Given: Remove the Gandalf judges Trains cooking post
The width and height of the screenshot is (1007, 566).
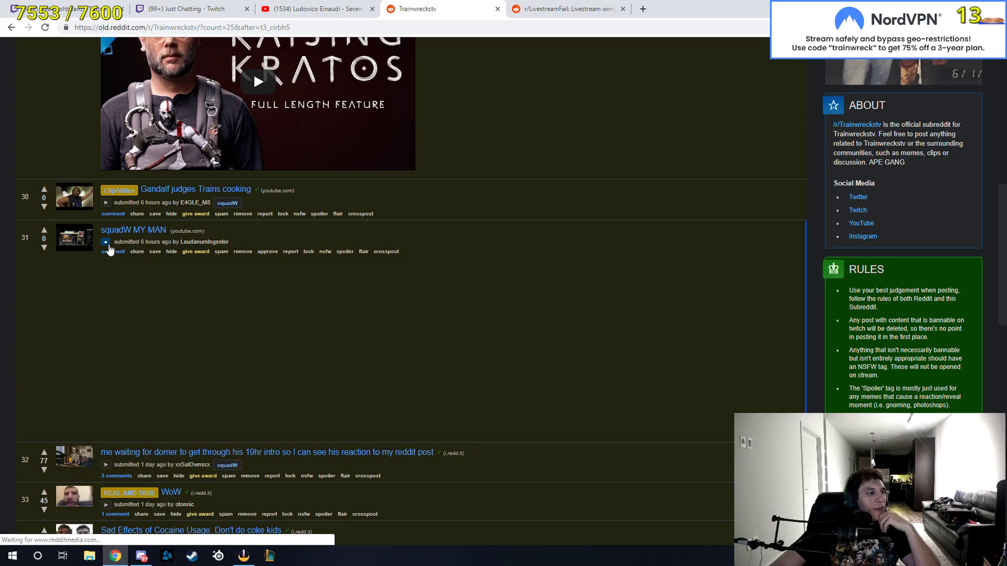Looking at the screenshot, I should [243, 214].
